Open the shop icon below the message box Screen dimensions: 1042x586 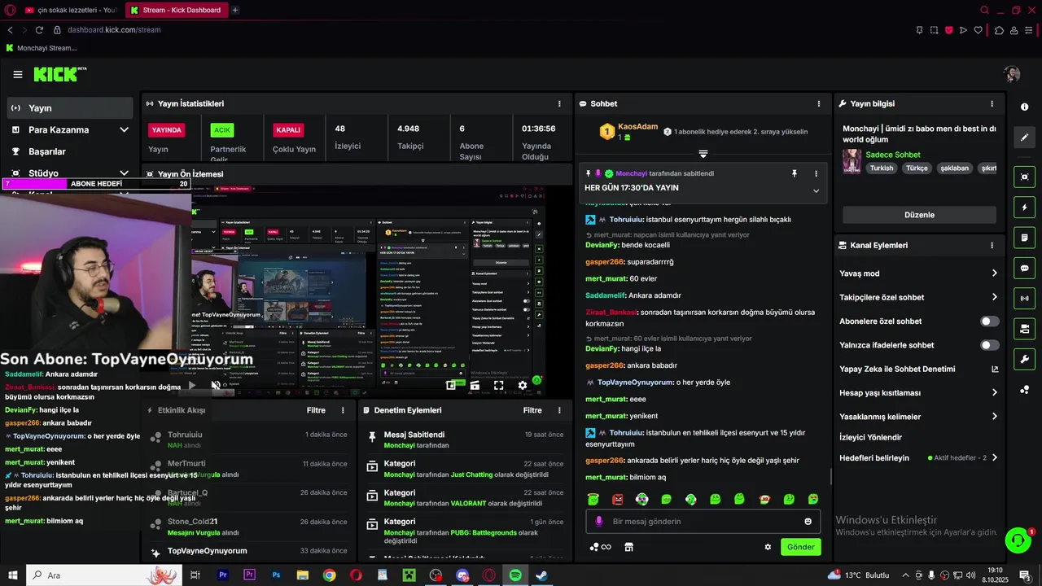click(628, 547)
